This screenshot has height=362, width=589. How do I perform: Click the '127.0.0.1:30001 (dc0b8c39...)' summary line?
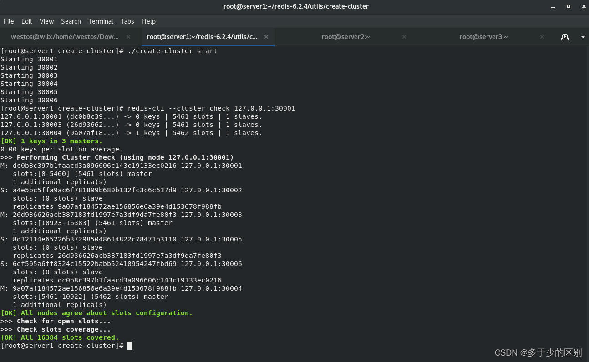click(x=132, y=116)
